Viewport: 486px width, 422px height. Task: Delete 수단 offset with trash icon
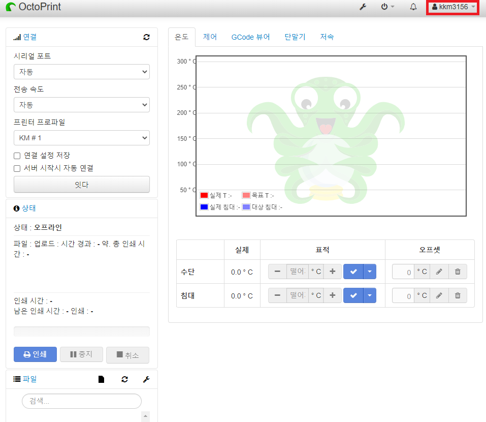point(458,272)
